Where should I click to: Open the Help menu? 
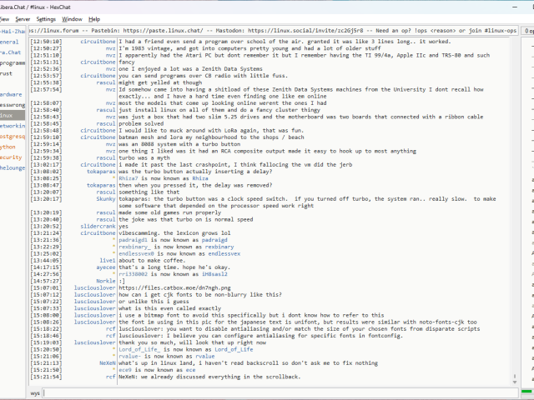(94, 18)
